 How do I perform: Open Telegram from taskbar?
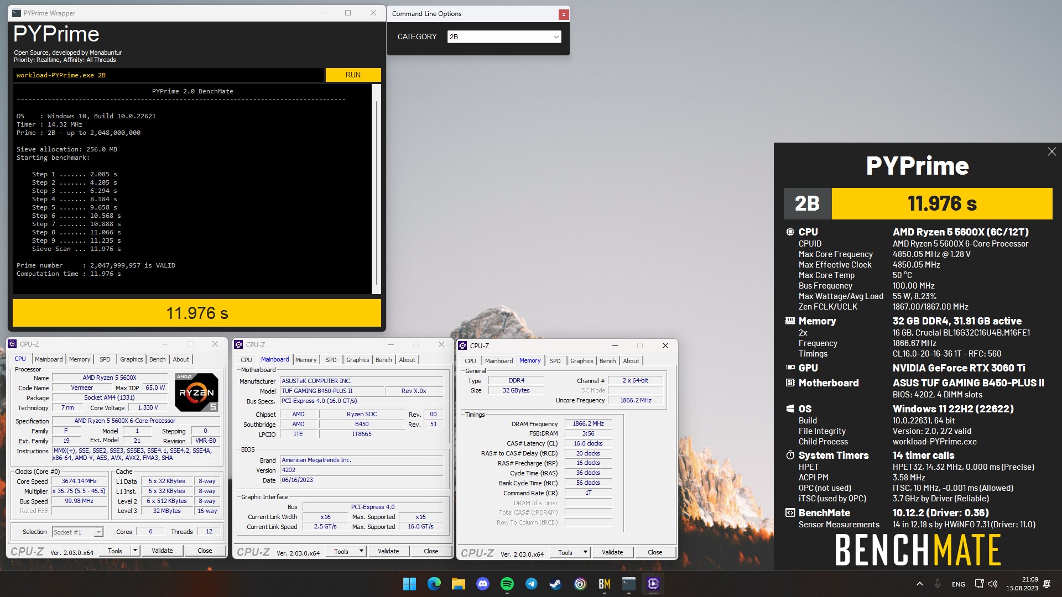[x=532, y=584]
